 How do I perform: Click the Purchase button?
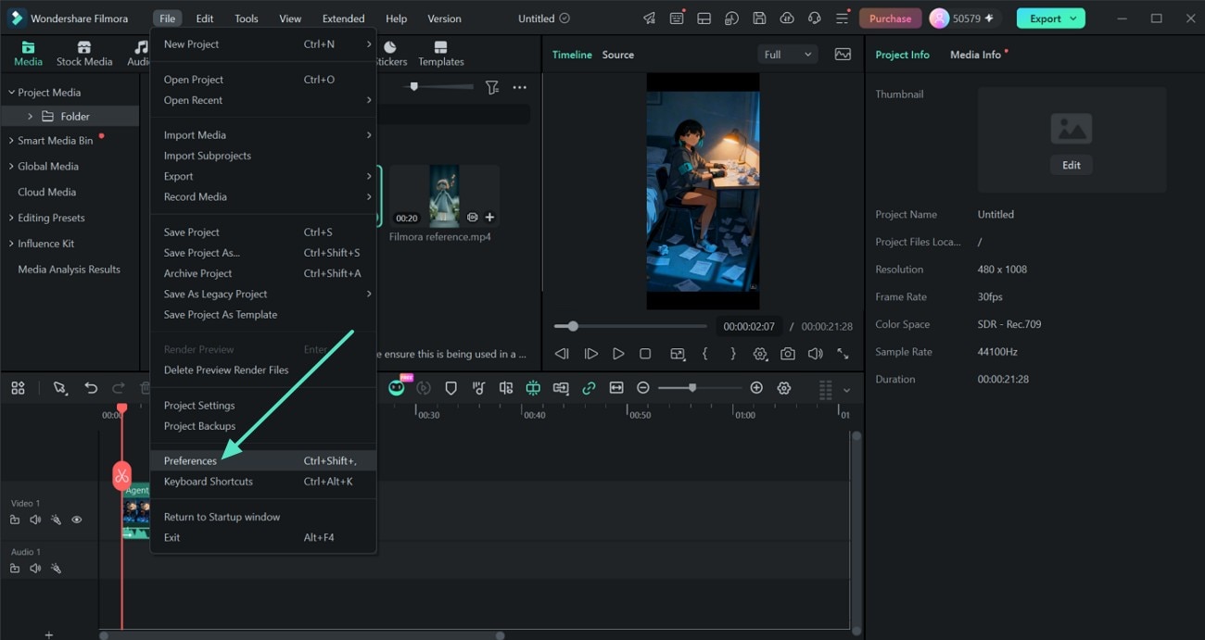(x=891, y=19)
